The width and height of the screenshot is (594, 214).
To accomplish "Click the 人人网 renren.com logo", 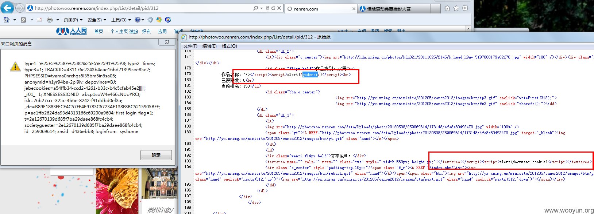I will [72, 31].
